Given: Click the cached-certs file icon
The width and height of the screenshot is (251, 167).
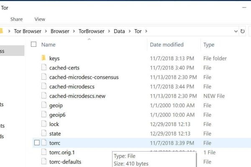Looking at the screenshot, I should tap(44, 68).
